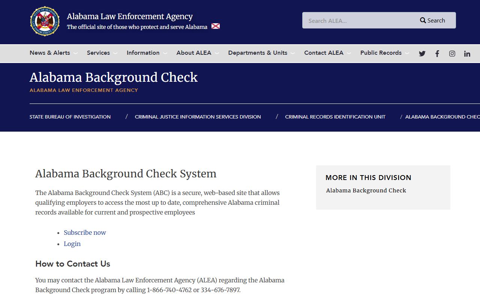
Task: Click the Alabama state flag icon
Action: tap(216, 26)
